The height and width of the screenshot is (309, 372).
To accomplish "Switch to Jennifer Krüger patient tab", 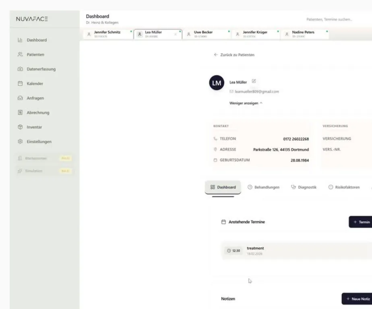I will pyautogui.click(x=256, y=34).
